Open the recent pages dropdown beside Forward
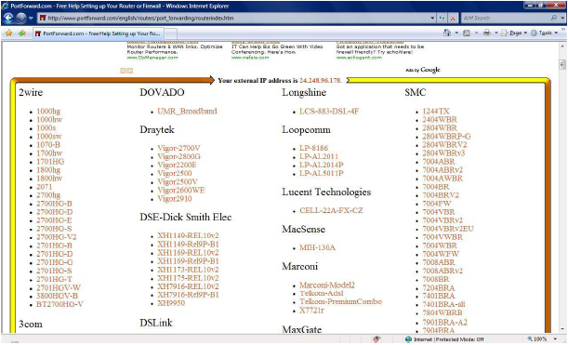The height and width of the screenshot is (345, 568). point(32,18)
